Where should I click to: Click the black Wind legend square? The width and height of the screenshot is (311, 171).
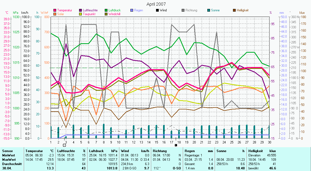[x=157, y=11]
